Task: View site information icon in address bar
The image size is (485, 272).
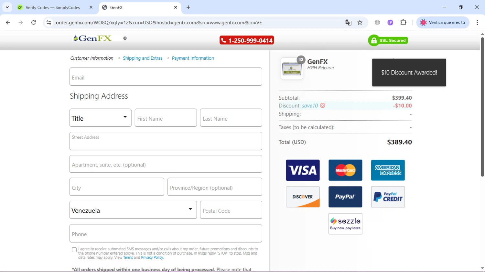Action: (49, 23)
